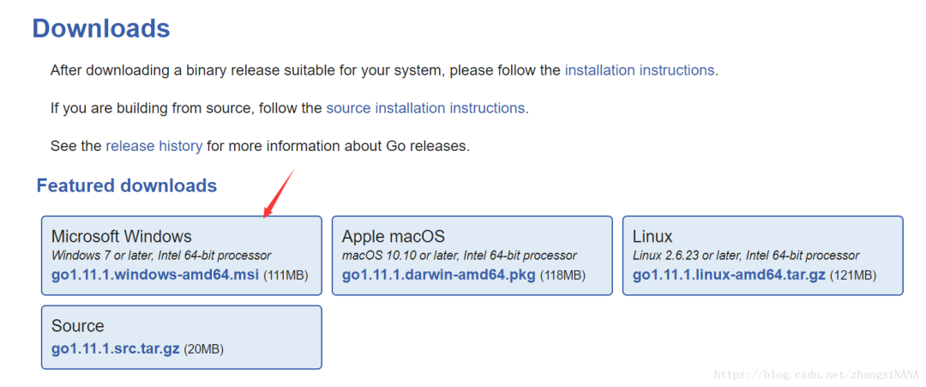Click the Linux download box title
This screenshot has height=387, width=926.
point(652,236)
